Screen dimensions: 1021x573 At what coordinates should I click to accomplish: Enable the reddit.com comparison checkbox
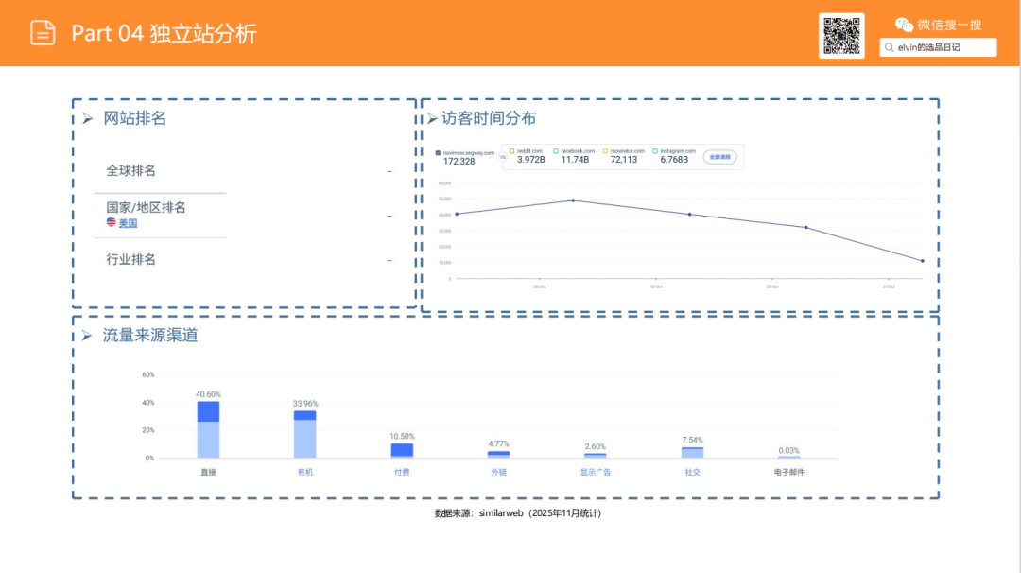pos(512,151)
